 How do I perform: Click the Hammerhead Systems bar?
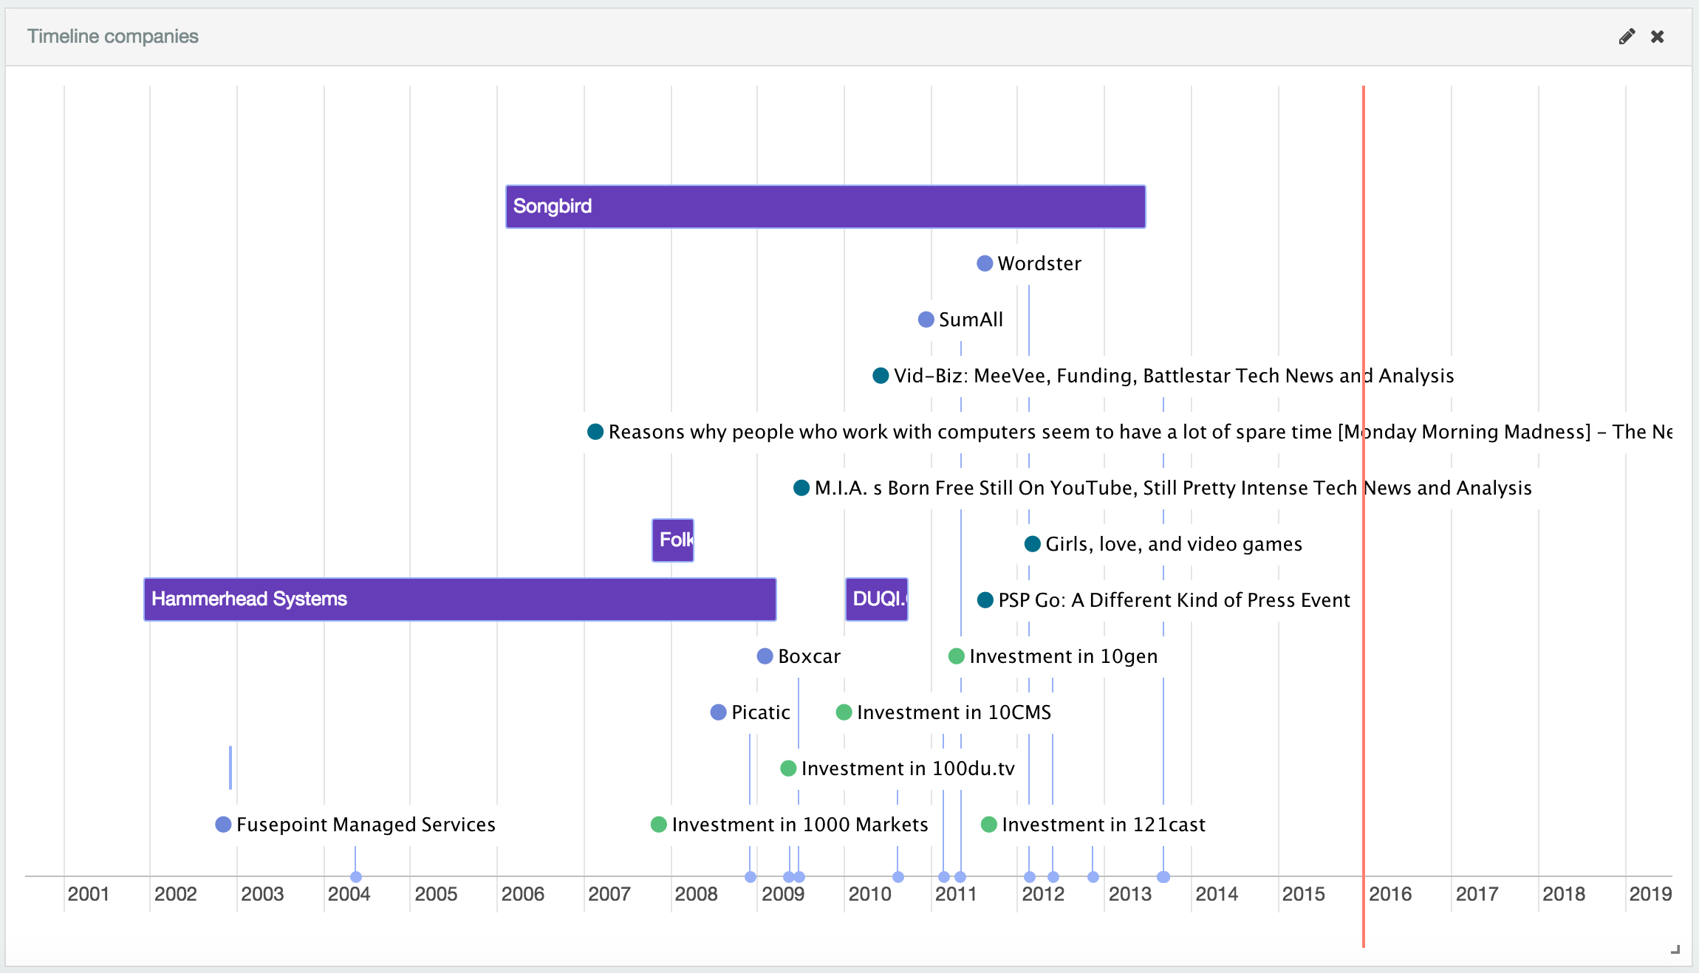click(459, 599)
